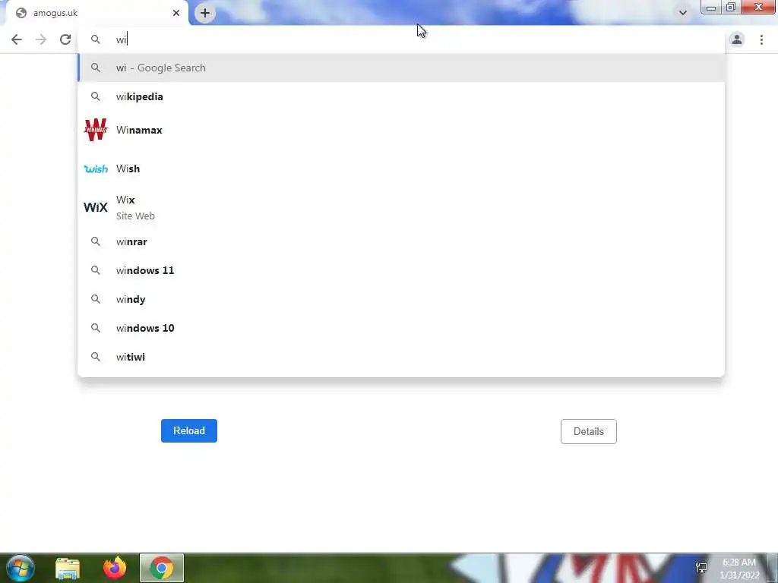Reload the page with the refresh icon

click(65, 39)
